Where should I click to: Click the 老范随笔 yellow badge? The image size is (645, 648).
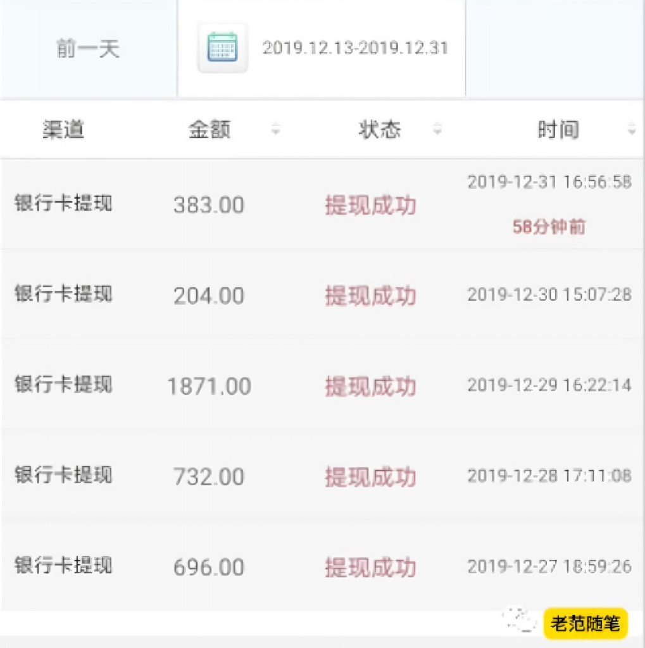click(586, 624)
